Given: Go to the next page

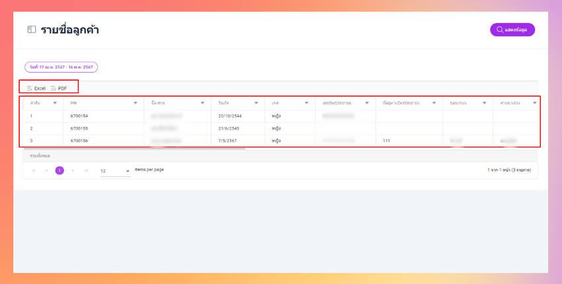Looking at the screenshot, I should [x=73, y=170].
